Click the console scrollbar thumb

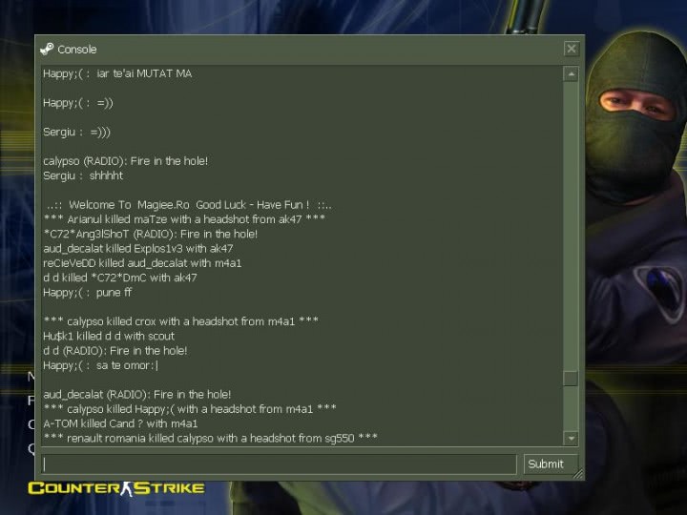[571, 379]
